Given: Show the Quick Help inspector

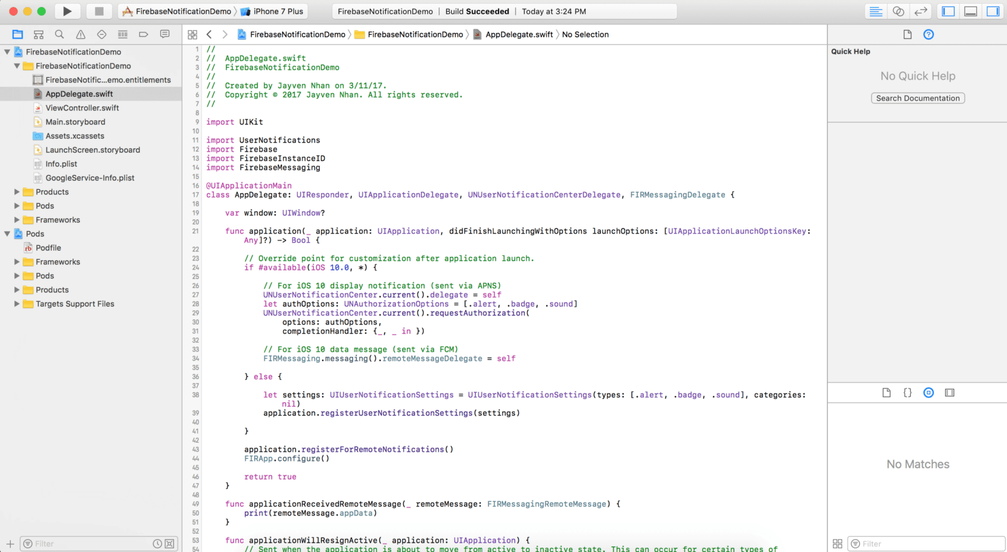Looking at the screenshot, I should click(928, 35).
